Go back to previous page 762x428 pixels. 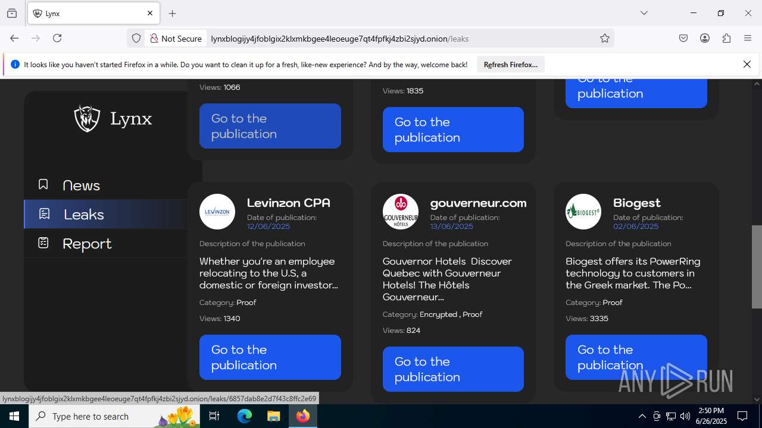point(14,38)
